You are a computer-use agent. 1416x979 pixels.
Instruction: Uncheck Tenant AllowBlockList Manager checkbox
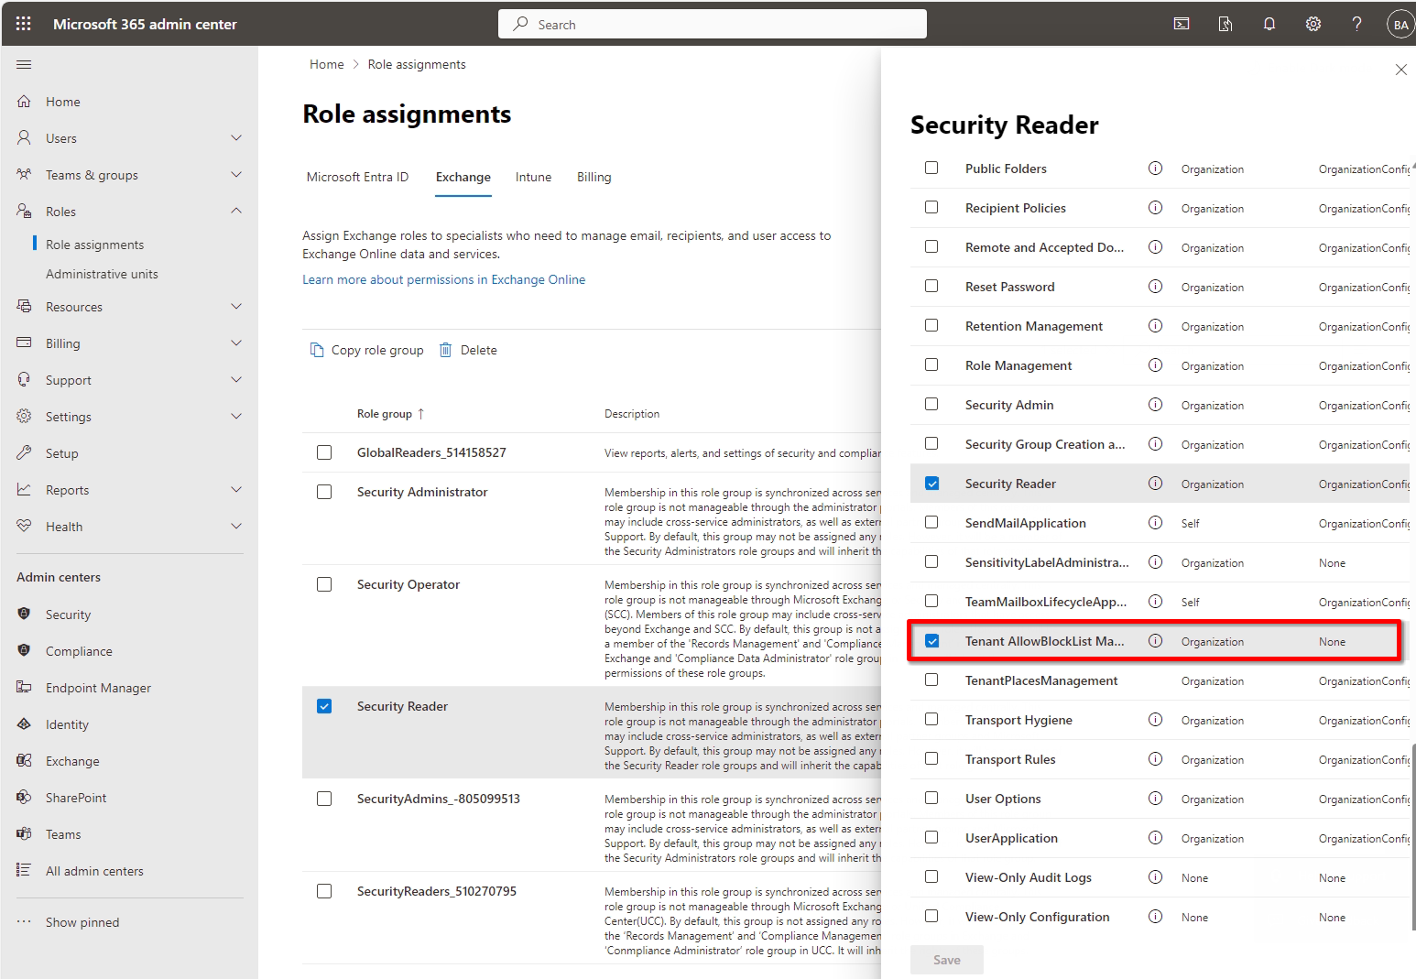931,641
